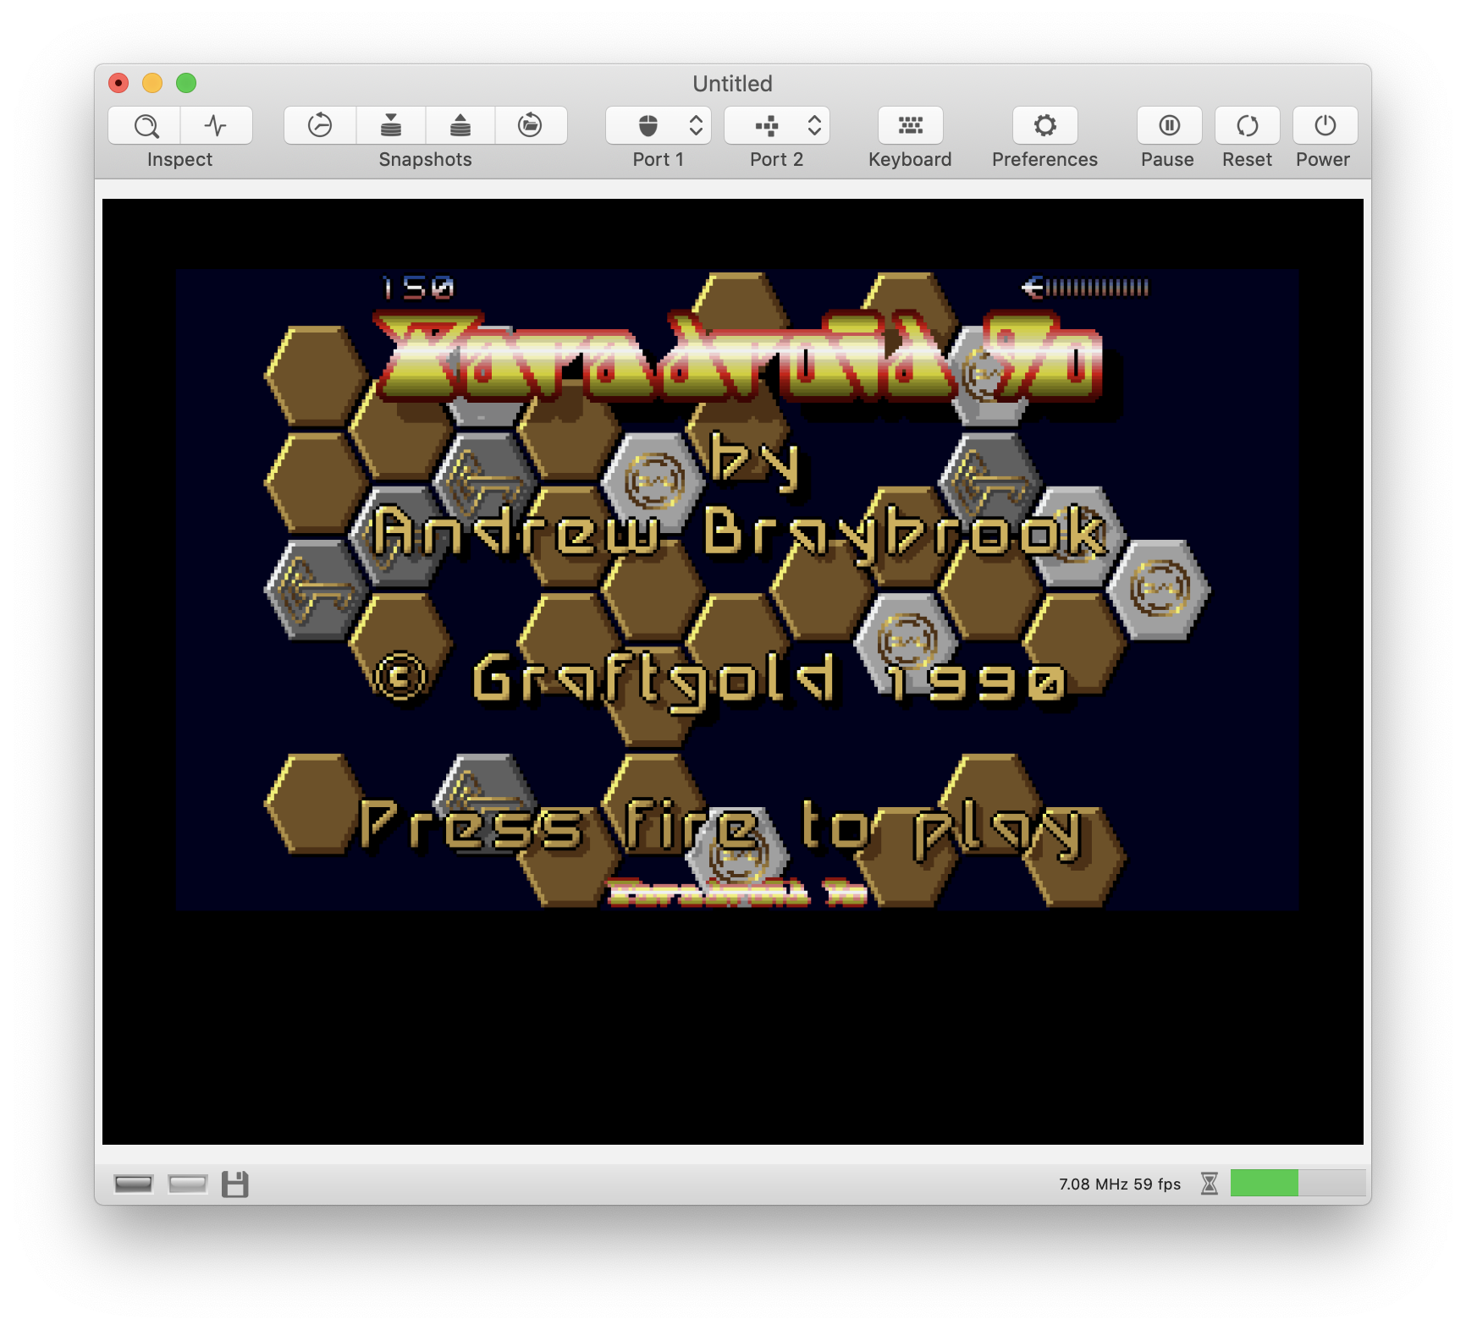1466x1330 pixels.
Task: Open the activity monitor waveform icon
Action: click(x=217, y=125)
